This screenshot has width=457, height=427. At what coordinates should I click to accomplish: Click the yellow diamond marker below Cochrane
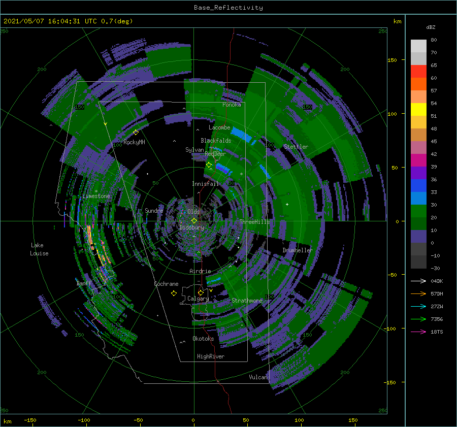[x=174, y=293]
